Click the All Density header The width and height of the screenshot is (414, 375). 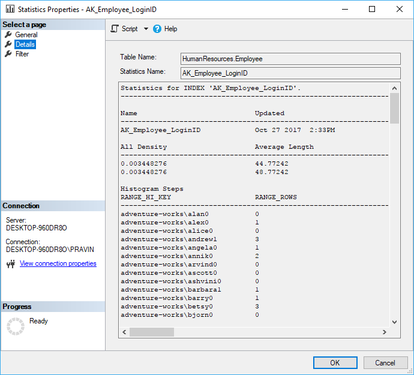pos(143,147)
